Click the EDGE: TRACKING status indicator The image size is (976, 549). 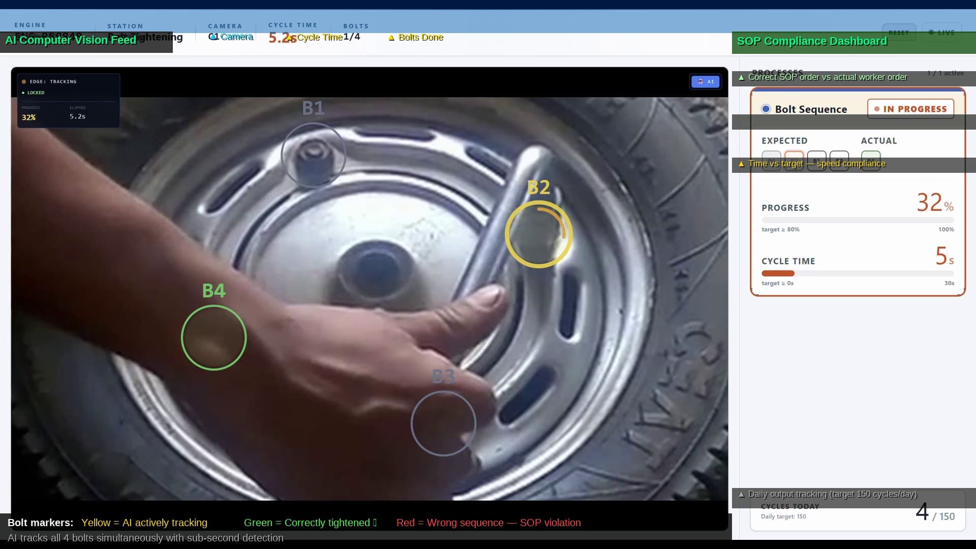(x=49, y=81)
